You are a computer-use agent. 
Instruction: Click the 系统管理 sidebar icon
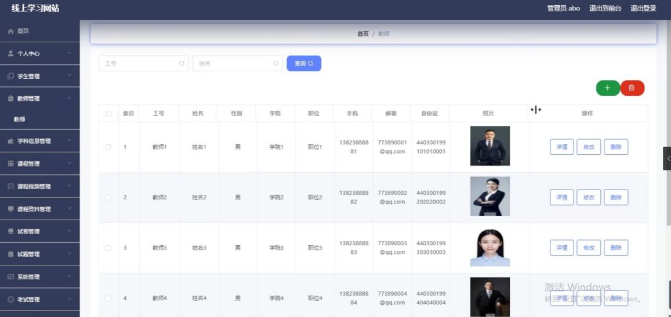tap(10, 277)
